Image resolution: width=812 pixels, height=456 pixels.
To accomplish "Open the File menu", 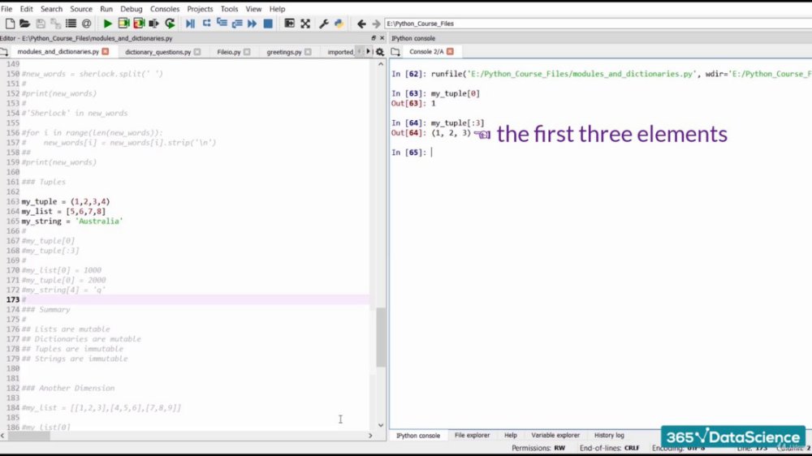I will [x=6, y=9].
